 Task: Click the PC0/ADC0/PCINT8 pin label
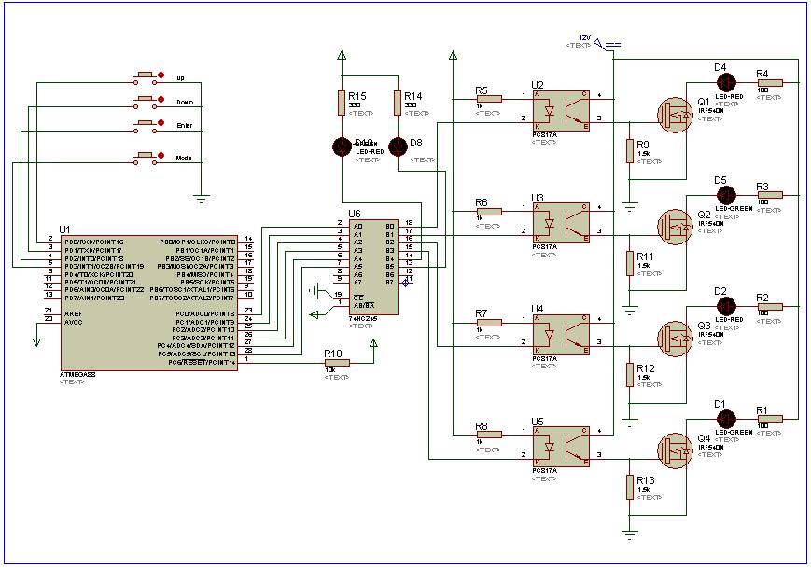coord(204,313)
